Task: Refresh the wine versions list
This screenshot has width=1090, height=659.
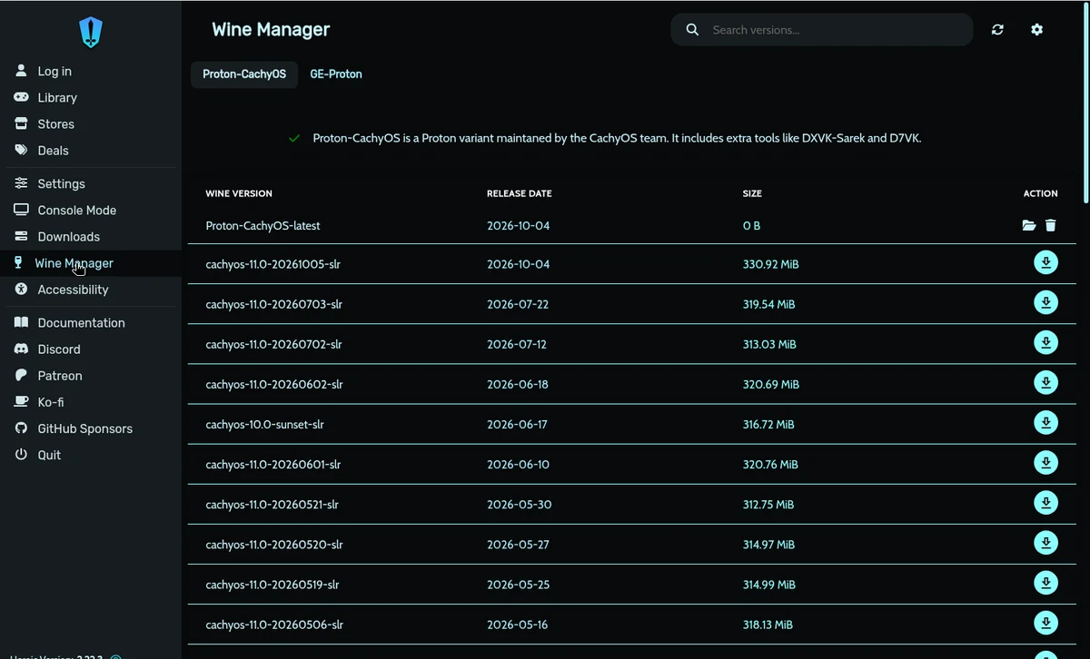Action: [x=997, y=30]
